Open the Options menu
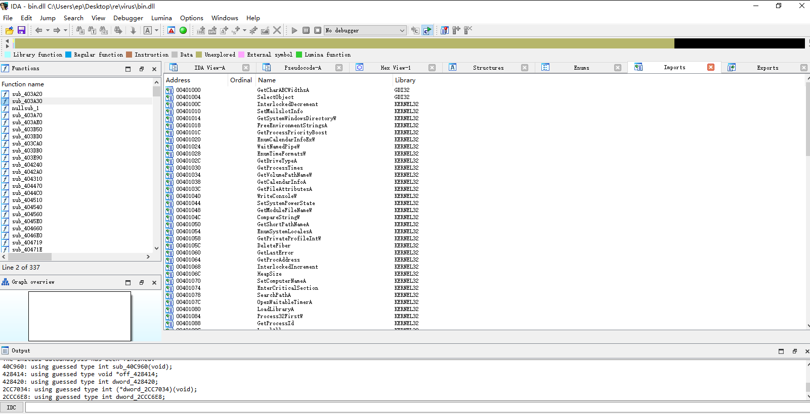This screenshot has height=414, width=810. tap(192, 18)
